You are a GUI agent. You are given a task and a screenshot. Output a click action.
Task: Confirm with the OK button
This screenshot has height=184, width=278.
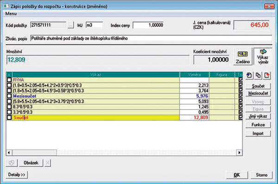click(x=237, y=175)
